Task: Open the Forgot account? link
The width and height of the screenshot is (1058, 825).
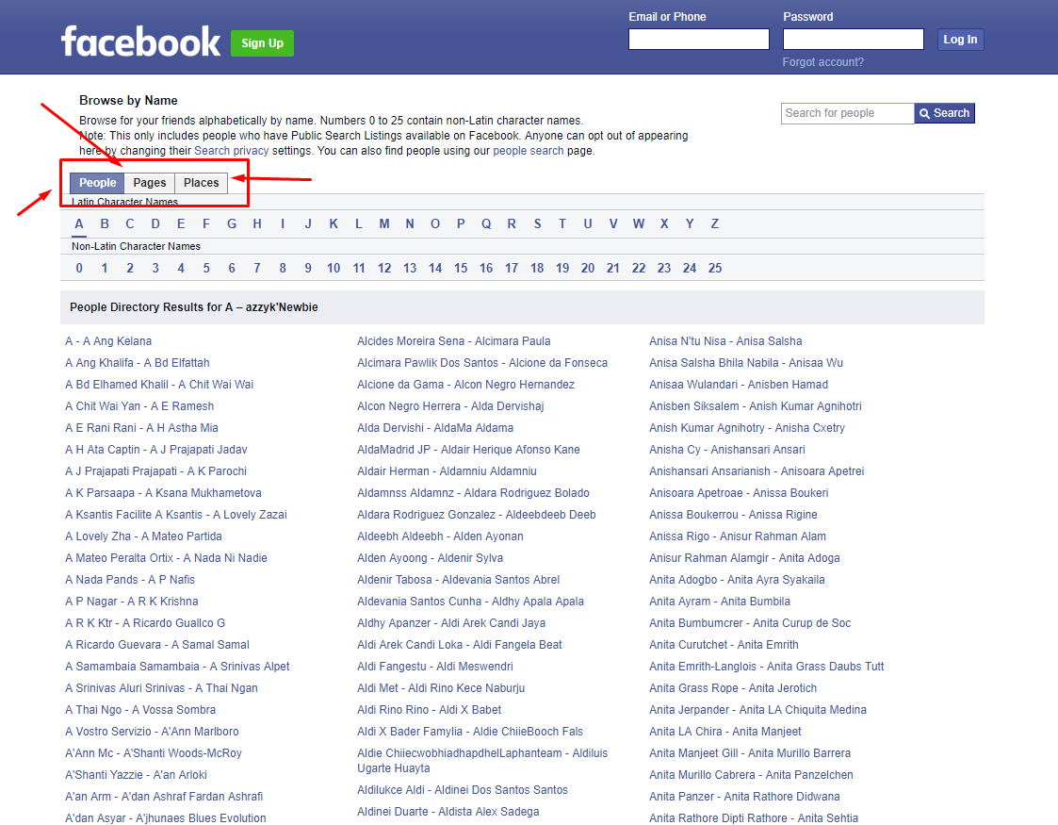Action: tap(822, 62)
